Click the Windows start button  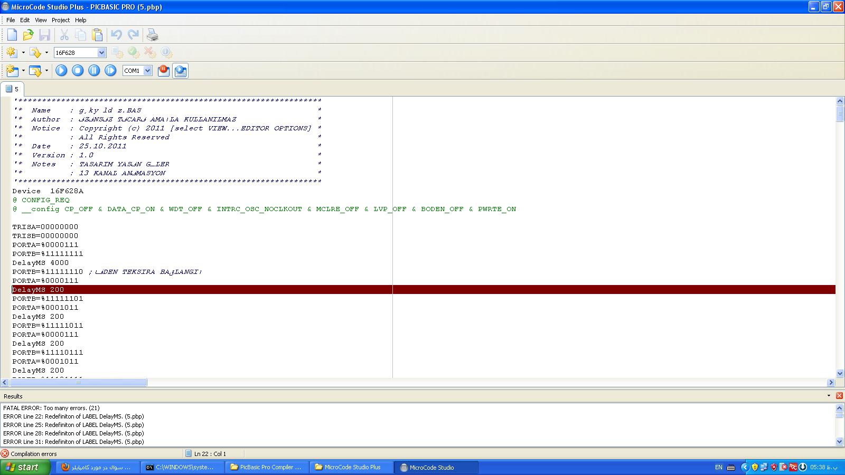tap(25, 467)
